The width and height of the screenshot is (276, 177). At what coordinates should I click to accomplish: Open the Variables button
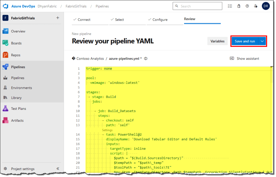[x=217, y=41]
